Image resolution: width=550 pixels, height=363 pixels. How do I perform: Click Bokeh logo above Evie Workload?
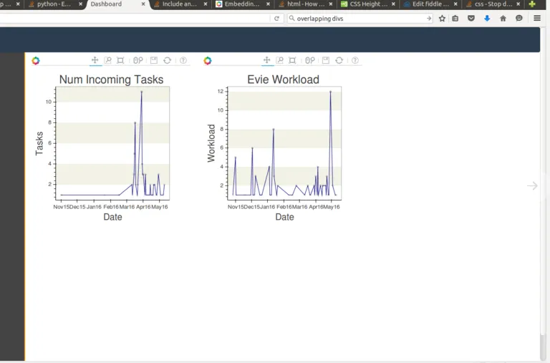point(208,61)
